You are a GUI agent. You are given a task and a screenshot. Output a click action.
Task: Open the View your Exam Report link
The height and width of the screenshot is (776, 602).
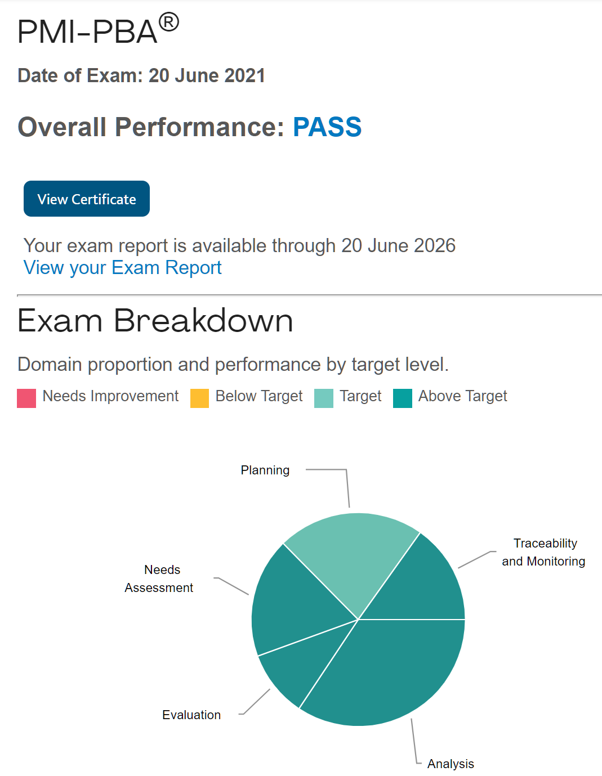123,268
